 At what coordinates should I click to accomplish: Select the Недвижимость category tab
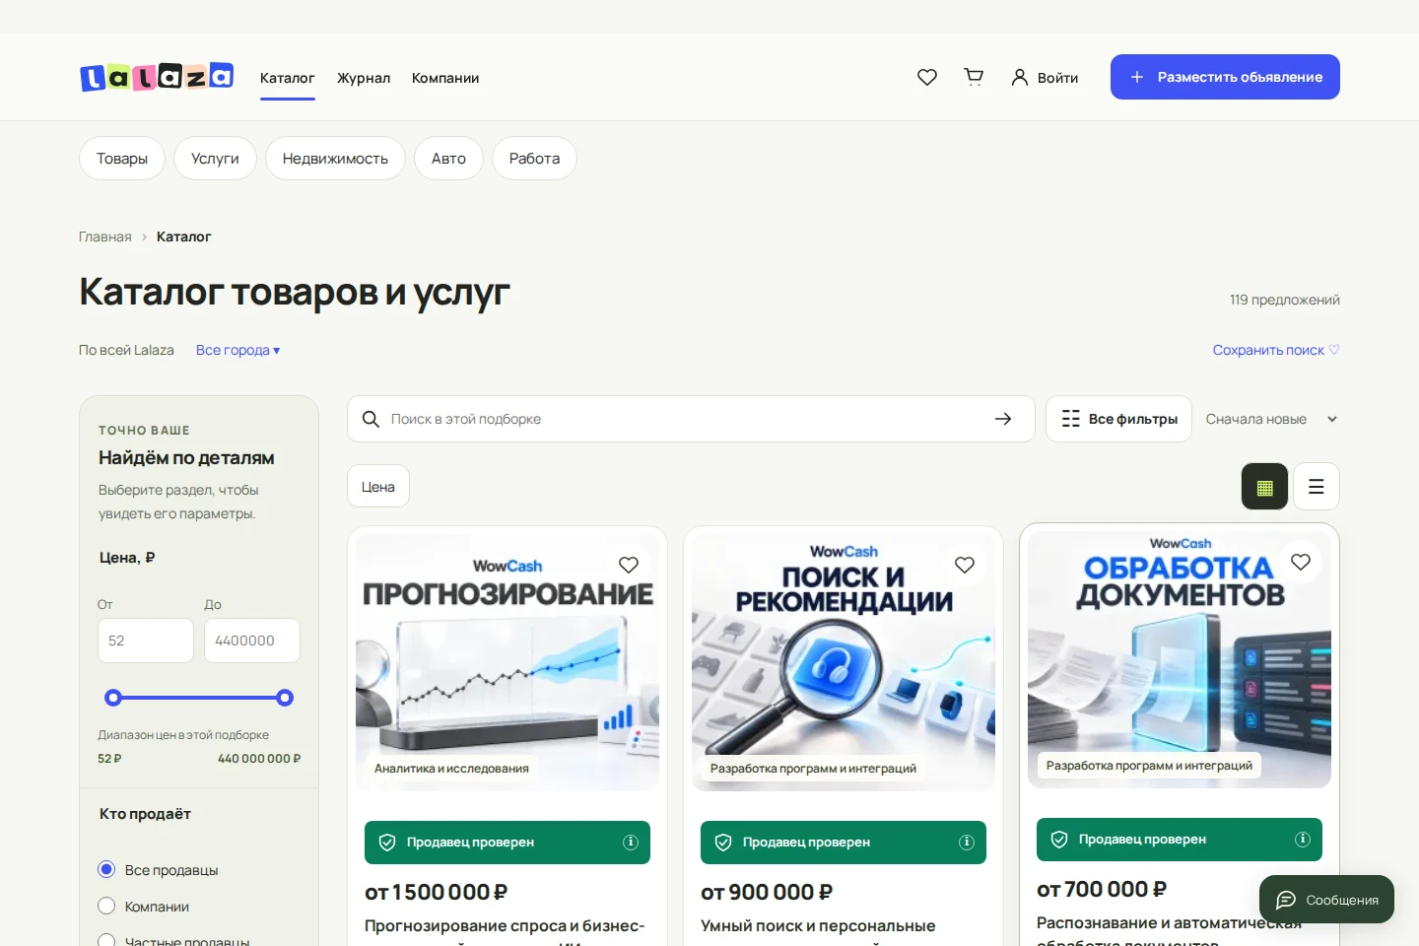(335, 159)
